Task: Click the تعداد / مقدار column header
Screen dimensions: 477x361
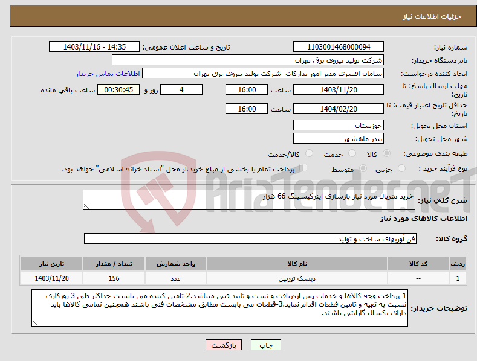Action: coord(114,264)
